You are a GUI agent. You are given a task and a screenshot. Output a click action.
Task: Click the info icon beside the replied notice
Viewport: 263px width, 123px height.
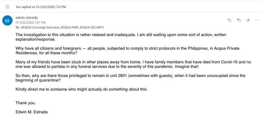pyautogui.click(x=8, y=7)
